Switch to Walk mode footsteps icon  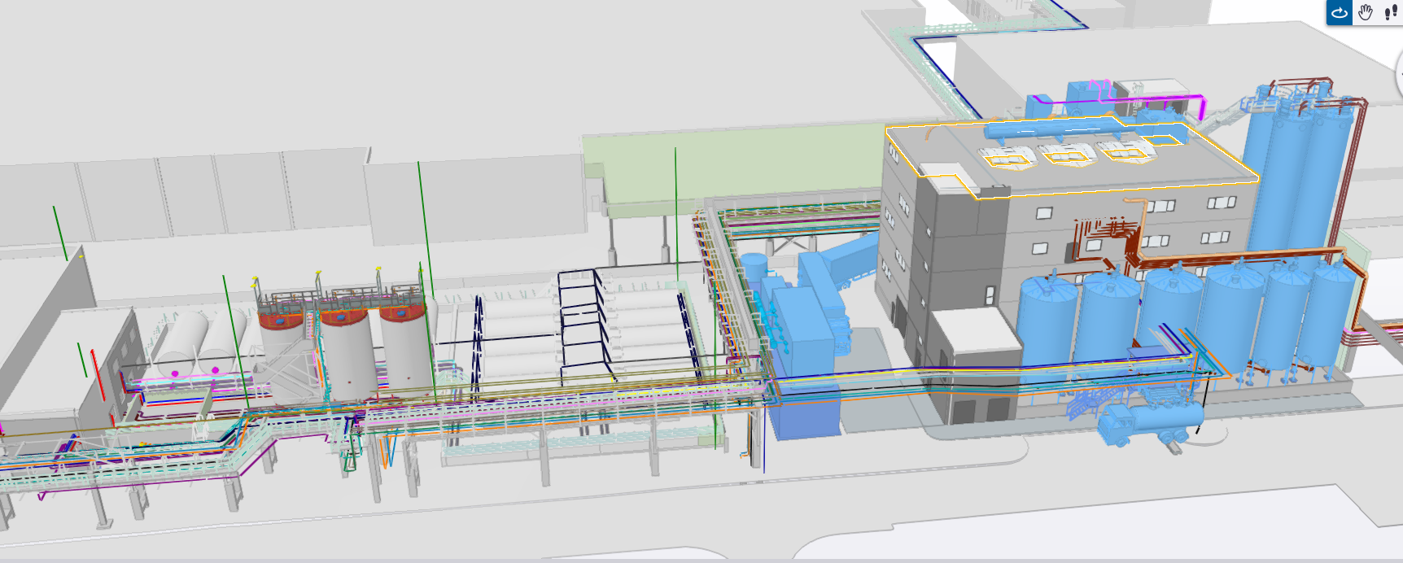click(x=1391, y=12)
